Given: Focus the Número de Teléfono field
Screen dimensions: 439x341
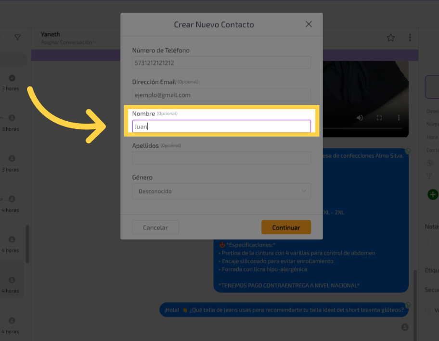Looking at the screenshot, I should [x=221, y=63].
